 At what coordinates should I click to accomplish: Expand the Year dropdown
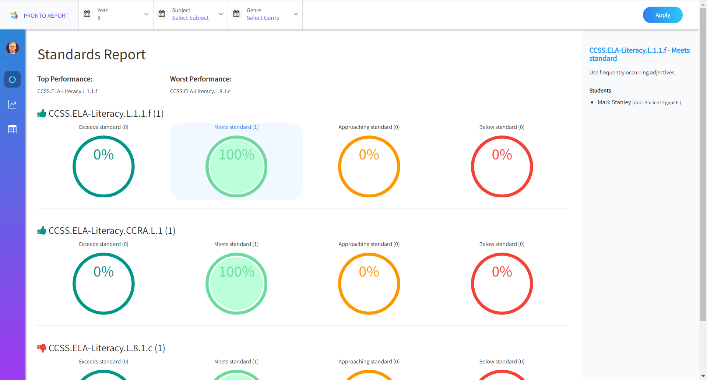coord(146,14)
